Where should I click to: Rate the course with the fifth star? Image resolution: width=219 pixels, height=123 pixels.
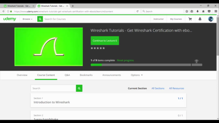click(x=104, y=48)
